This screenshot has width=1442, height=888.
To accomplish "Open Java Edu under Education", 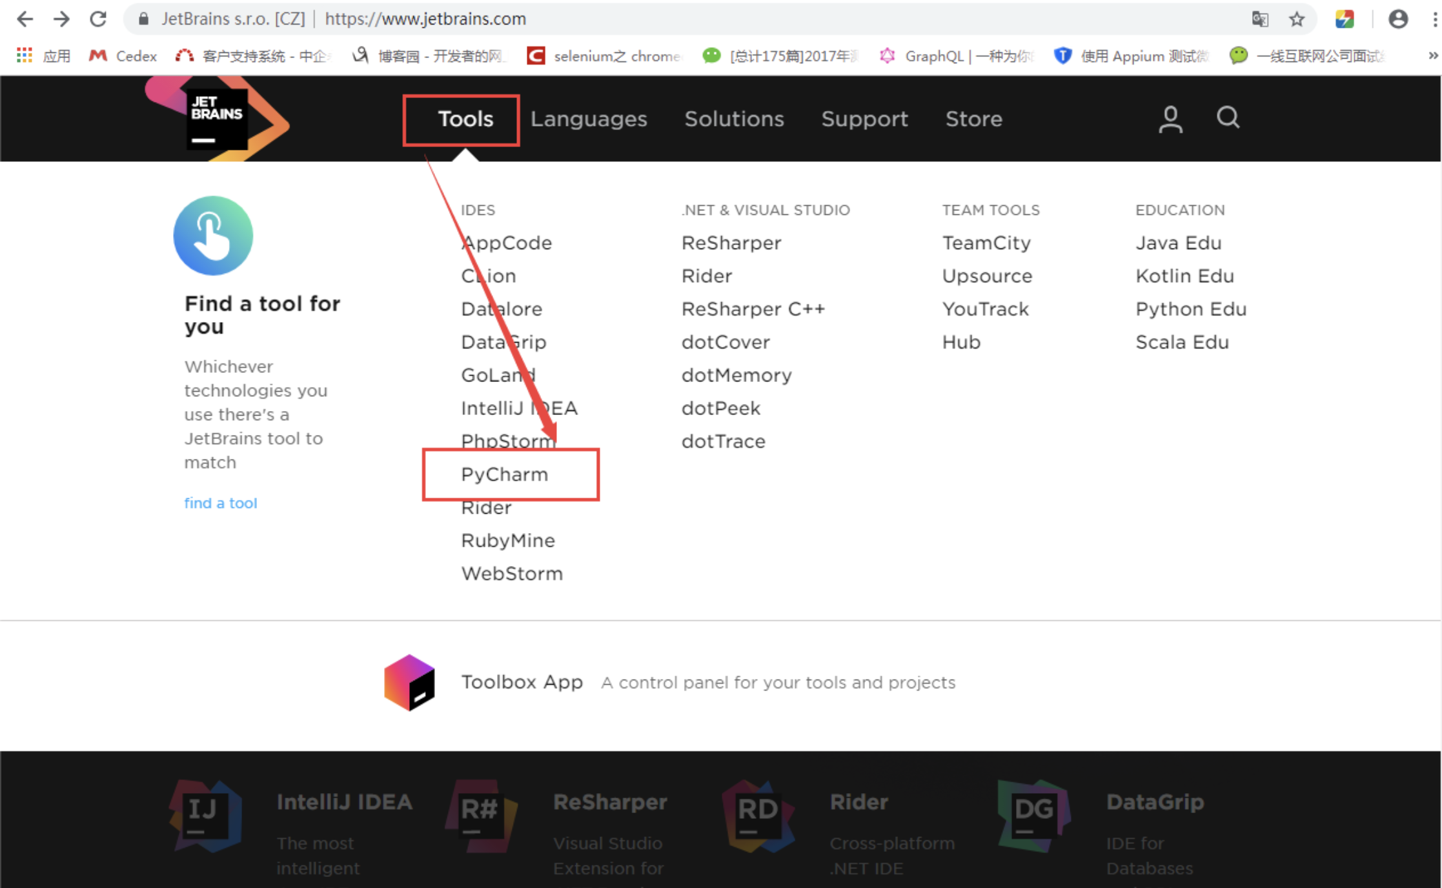I will click(x=1179, y=243).
